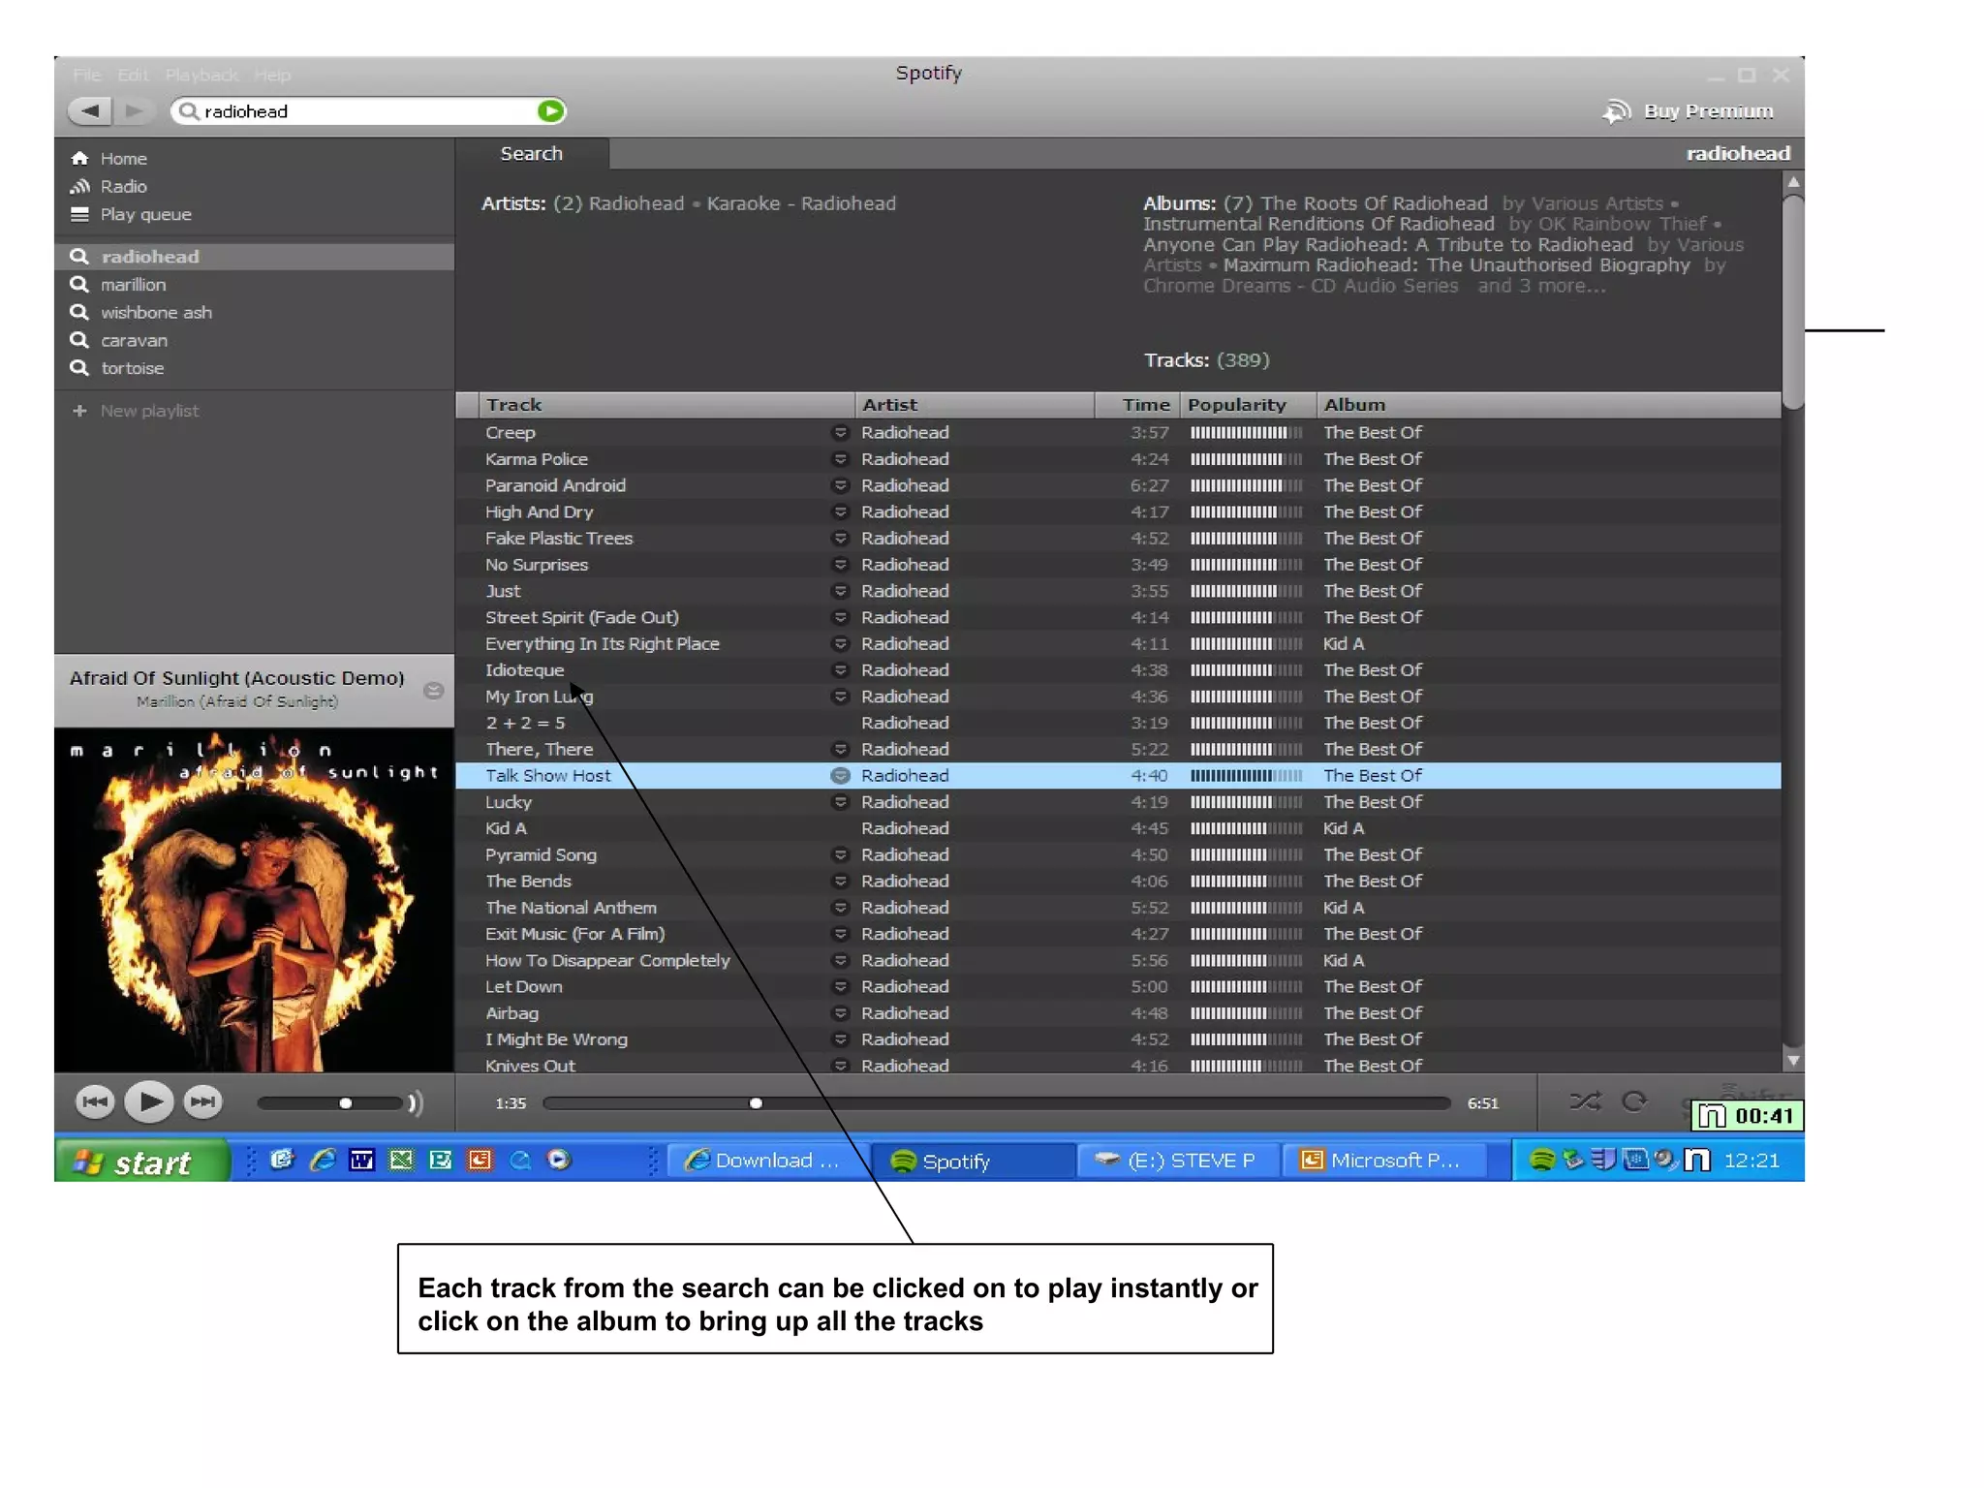This screenshot has height=1488, width=1984.
Task: Click the volume speaker icon
Action: click(416, 1102)
